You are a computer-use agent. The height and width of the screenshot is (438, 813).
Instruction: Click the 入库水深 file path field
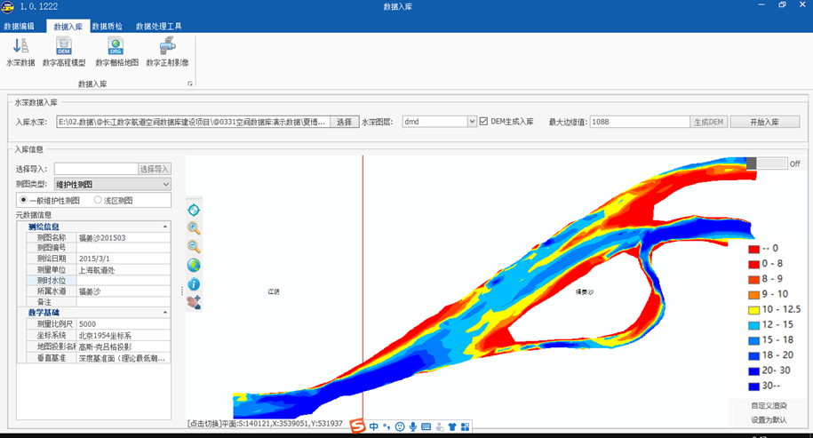point(193,122)
